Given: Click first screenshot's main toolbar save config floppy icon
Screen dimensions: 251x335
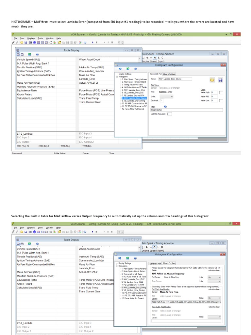Looking at the screenshot, I should [25, 43].
